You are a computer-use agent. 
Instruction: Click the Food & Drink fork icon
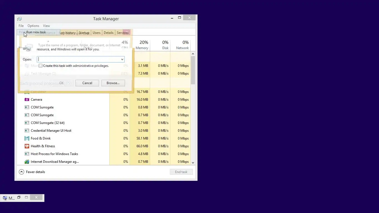[x=27, y=138]
